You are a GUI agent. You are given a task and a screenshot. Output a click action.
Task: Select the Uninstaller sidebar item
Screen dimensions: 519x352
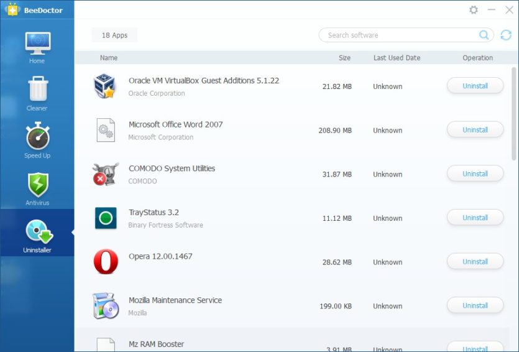tap(37, 233)
